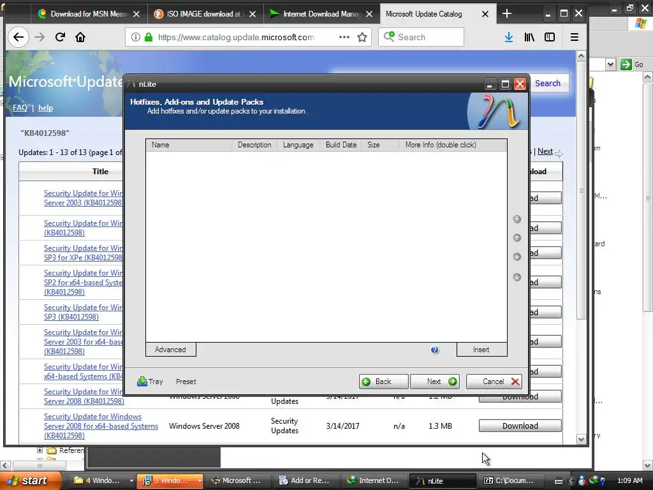This screenshot has width=653, height=490.
Task: Click the move-down arrow in nLite
Action: click(517, 256)
